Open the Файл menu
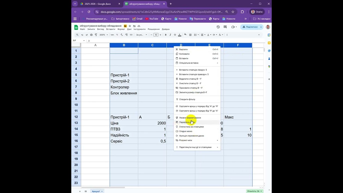Viewport: 343px width, 193px height. tap(83, 29)
